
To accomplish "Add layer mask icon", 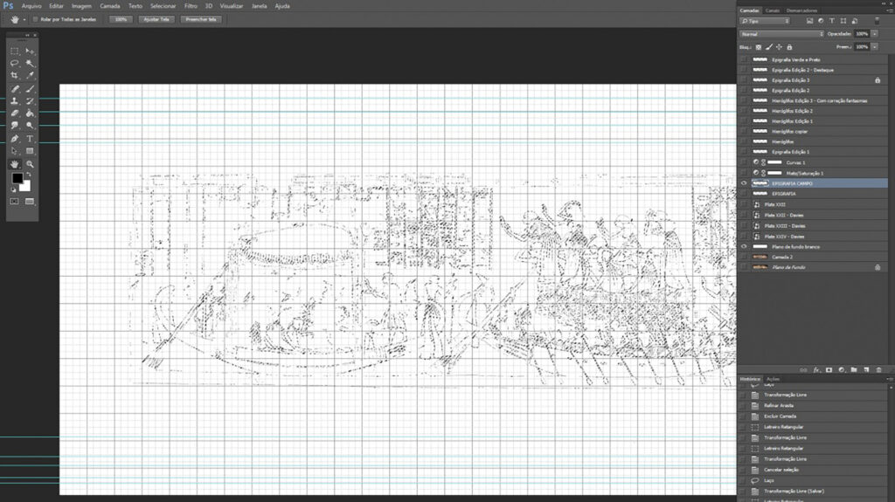I will [x=829, y=370].
